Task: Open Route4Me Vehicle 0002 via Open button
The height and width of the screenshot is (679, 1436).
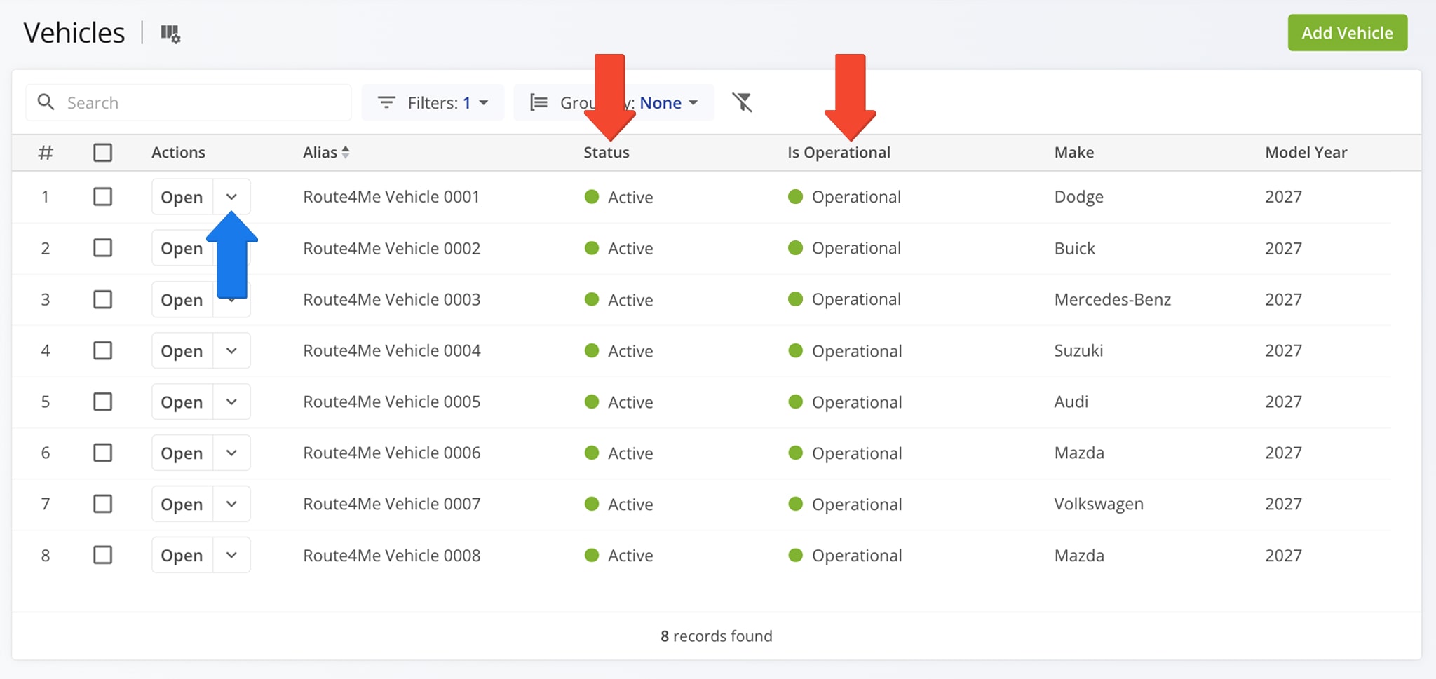Action: pos(182,248)
